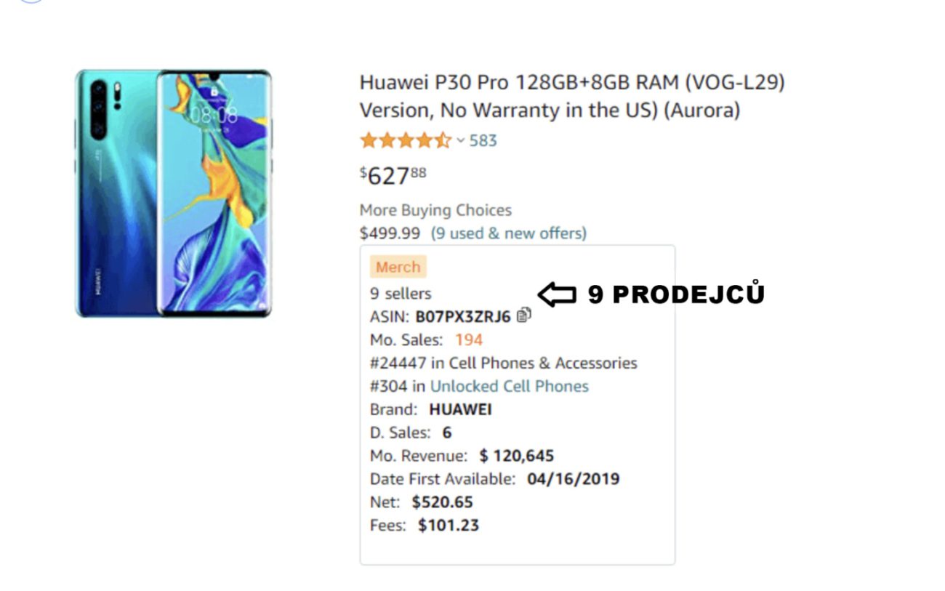
Task: Open the 583 reviews link
Action: 483,140
